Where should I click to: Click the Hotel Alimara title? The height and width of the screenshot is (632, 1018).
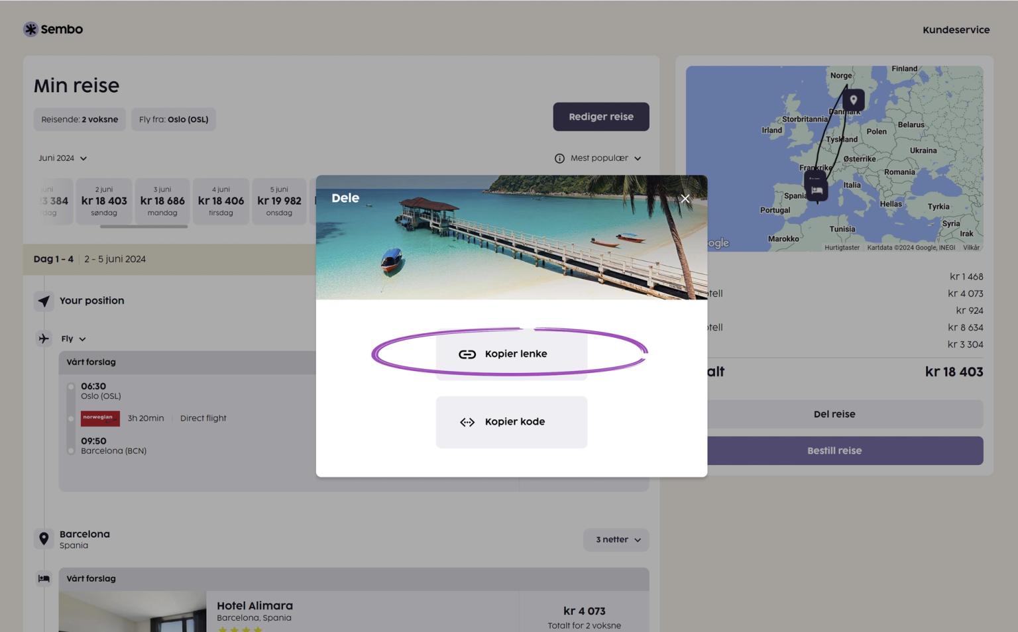click(254, 606)
